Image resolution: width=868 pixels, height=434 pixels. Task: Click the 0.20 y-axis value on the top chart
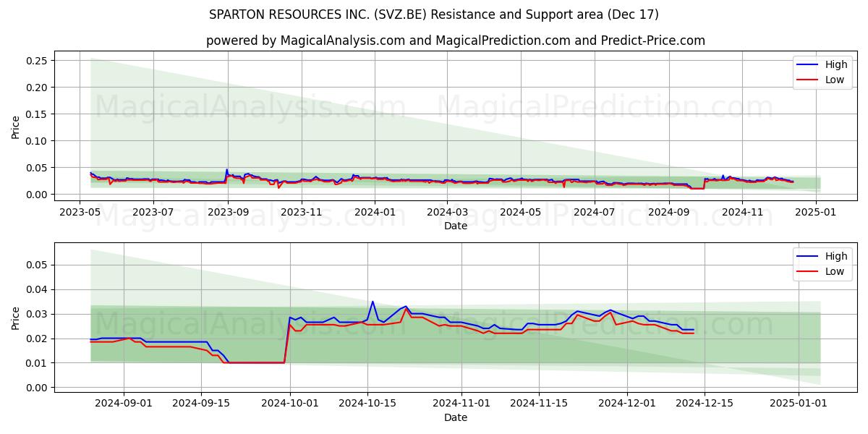click(38, 88)
